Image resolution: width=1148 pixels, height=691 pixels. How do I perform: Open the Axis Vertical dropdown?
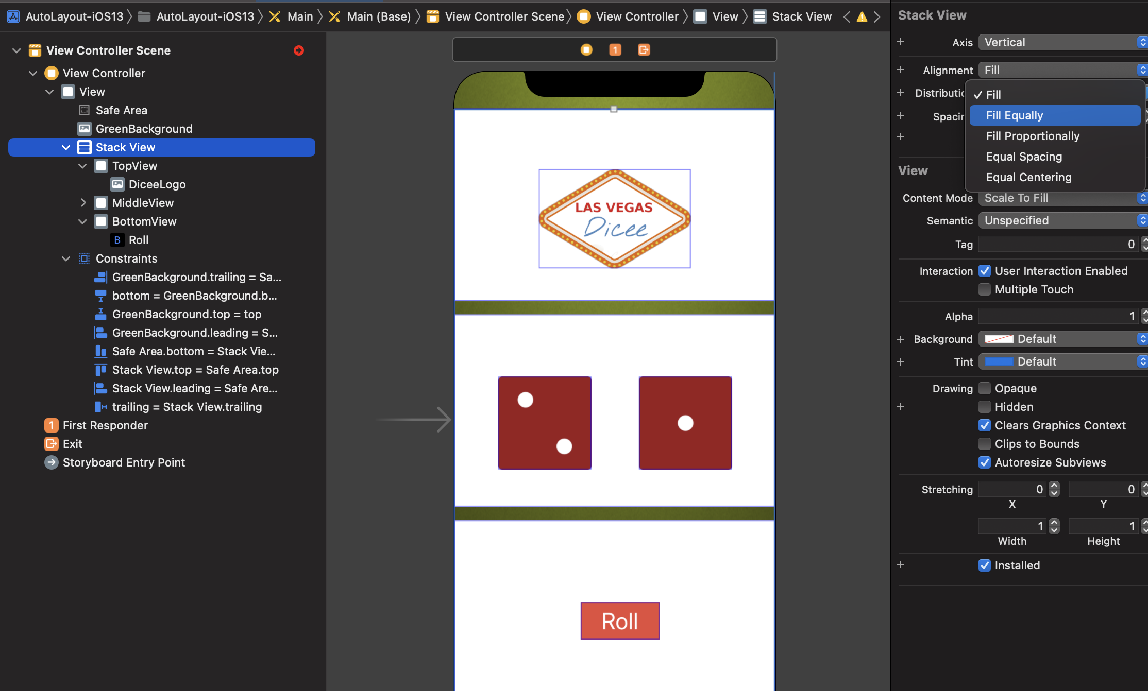tap(1061, 43)
